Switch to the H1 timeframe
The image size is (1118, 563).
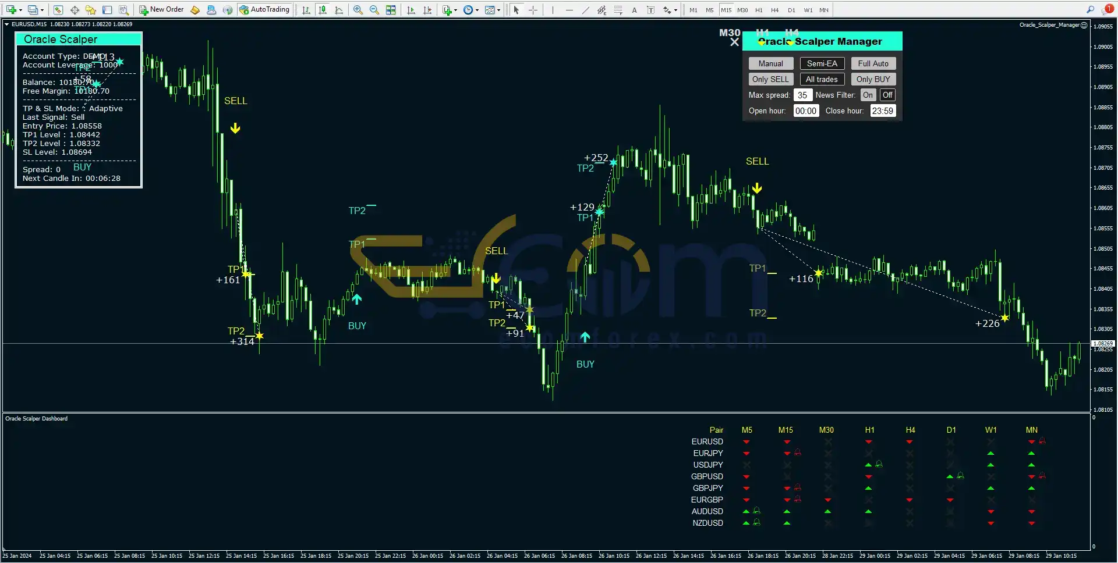pyautogui.click(x=759, y=10)
